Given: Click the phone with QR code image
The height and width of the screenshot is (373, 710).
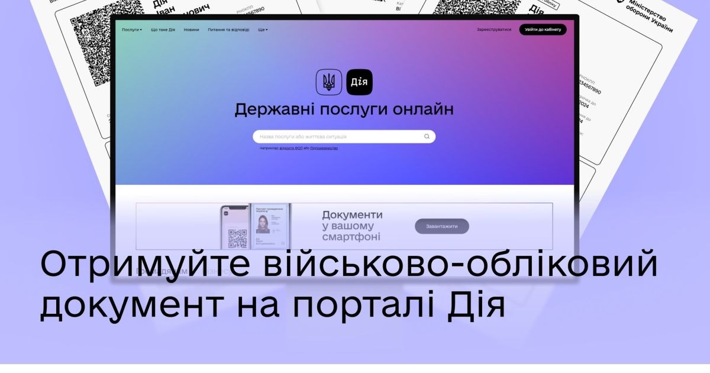Looking at the screenshot, I should tap(235, 227).
